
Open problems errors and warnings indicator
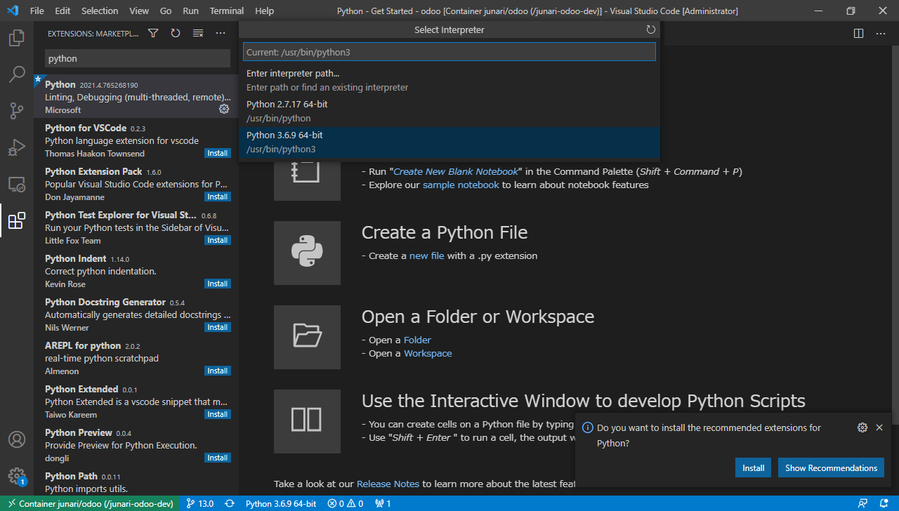coord(345,503)
